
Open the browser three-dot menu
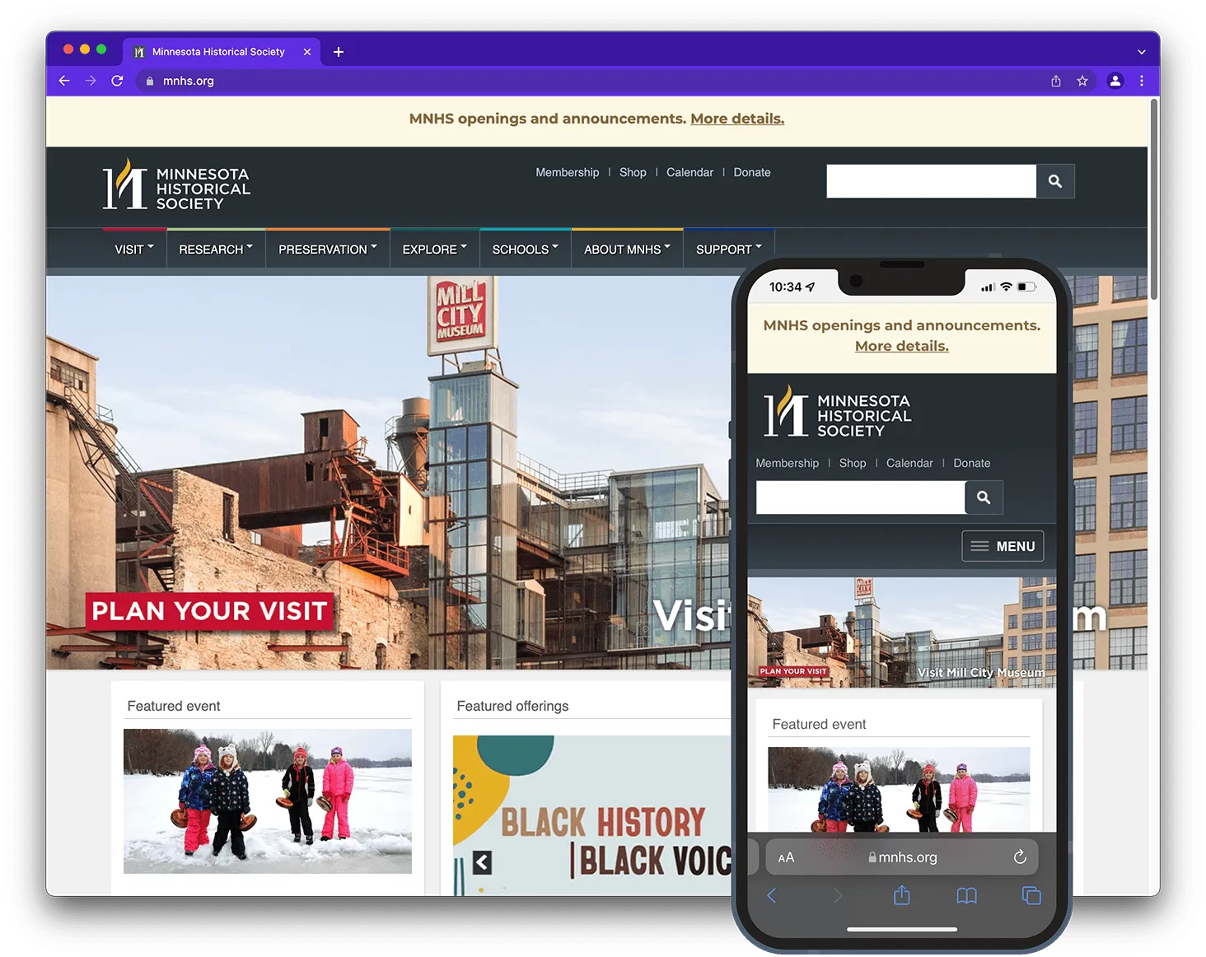pos(1142,81)
